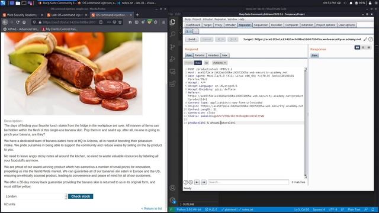Follow the Return to list link
The height and width of the screenshot is (213, 379).
point(152,208)
